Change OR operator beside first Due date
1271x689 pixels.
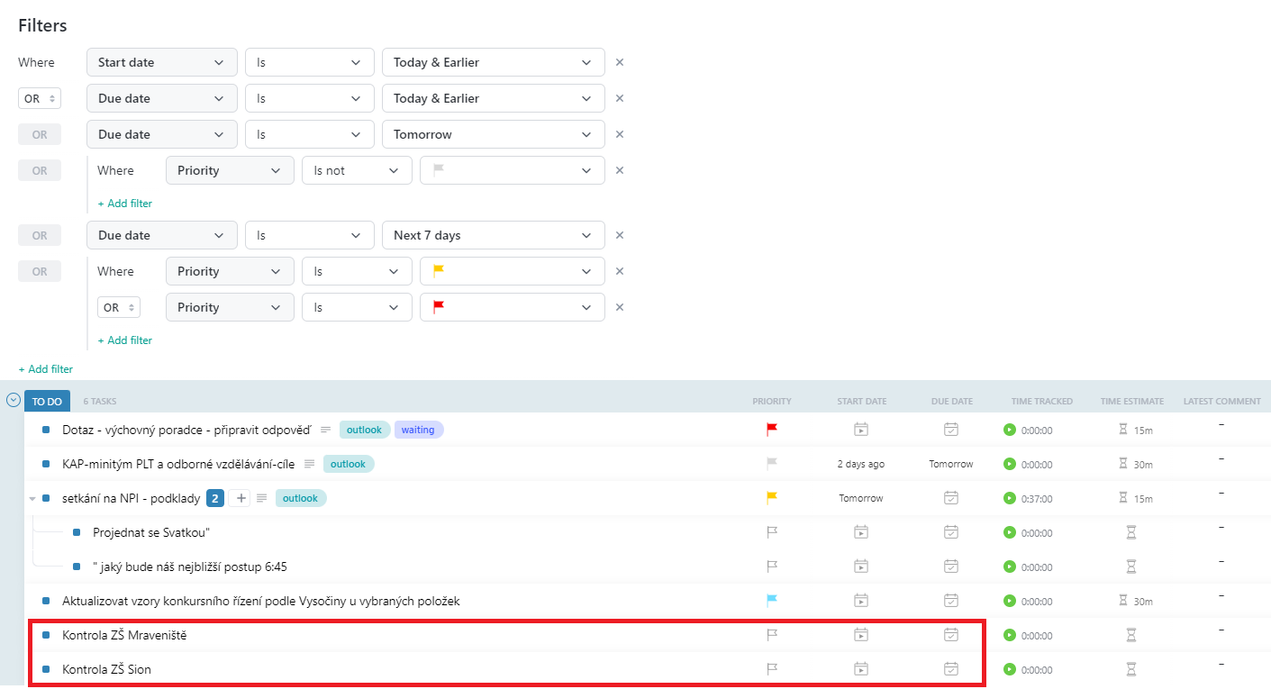(40, 98)
